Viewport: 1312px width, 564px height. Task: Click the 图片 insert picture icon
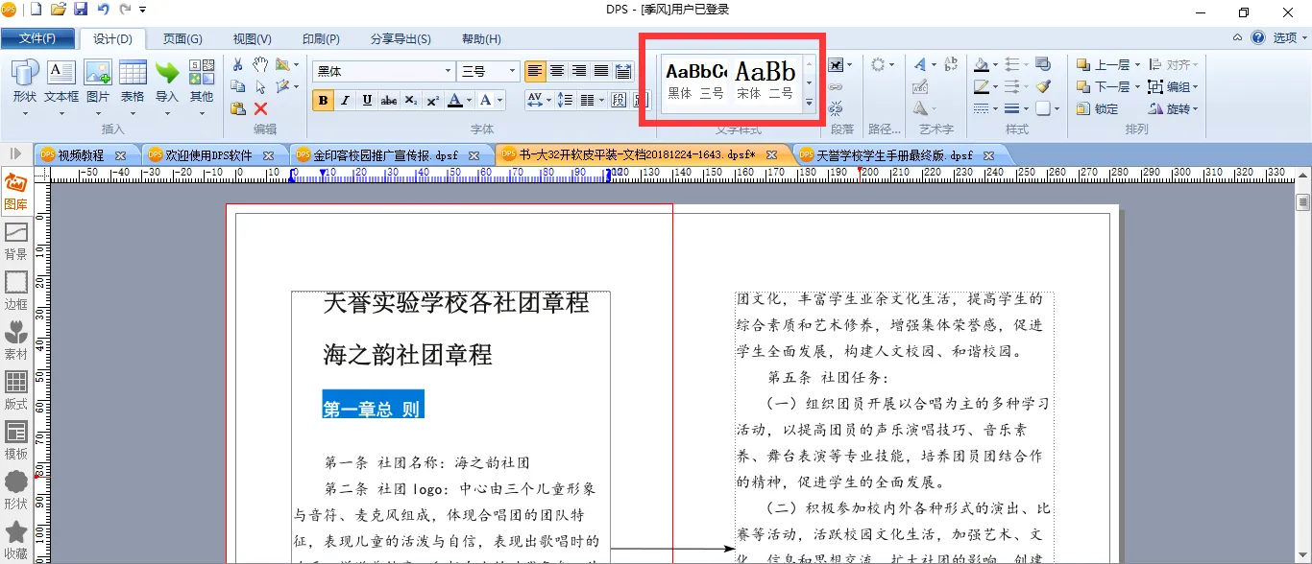point(98,81)
